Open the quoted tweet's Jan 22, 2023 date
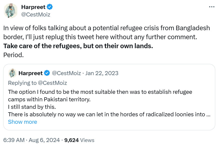220x149 pixels. coord(102,73)
